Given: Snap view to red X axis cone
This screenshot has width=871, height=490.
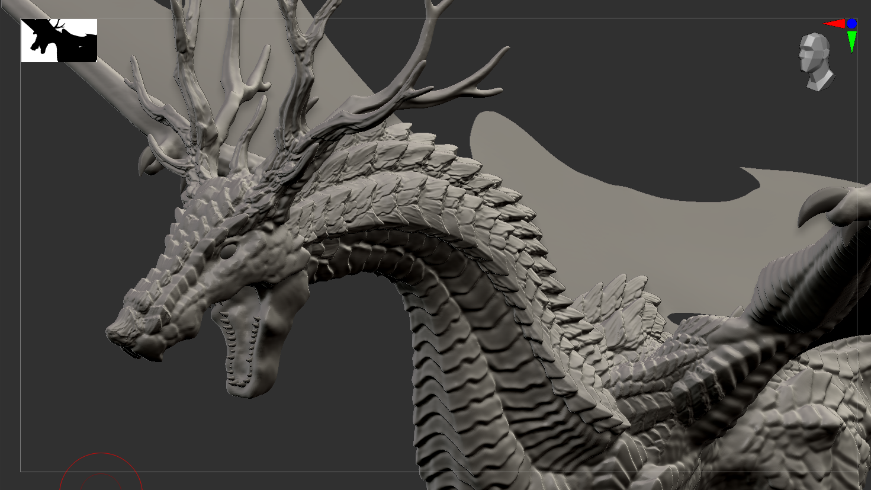Looking at the screenshot, I should 834,24.
